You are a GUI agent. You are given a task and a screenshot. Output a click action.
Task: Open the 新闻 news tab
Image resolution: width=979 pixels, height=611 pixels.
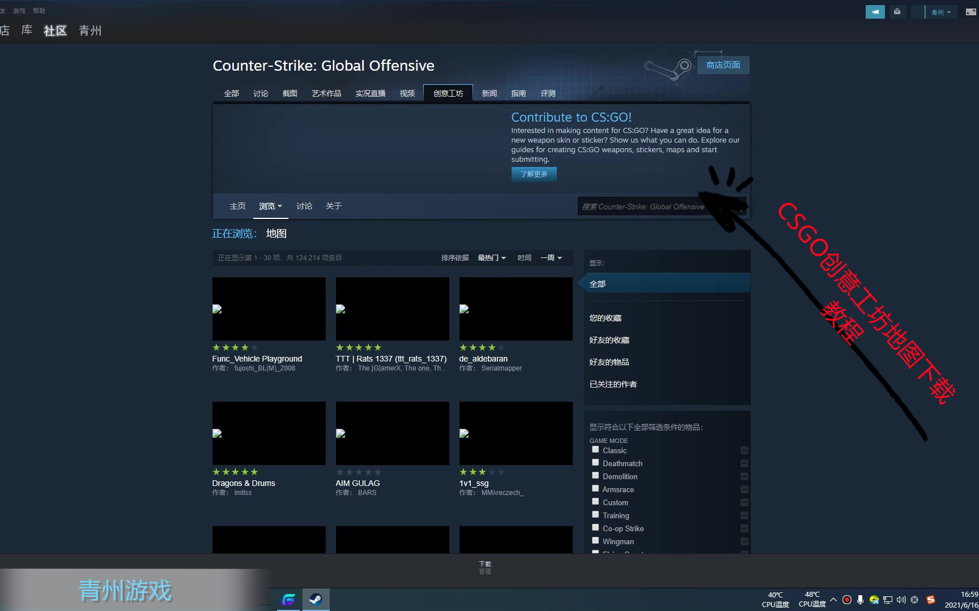click(x=489, y=93)
